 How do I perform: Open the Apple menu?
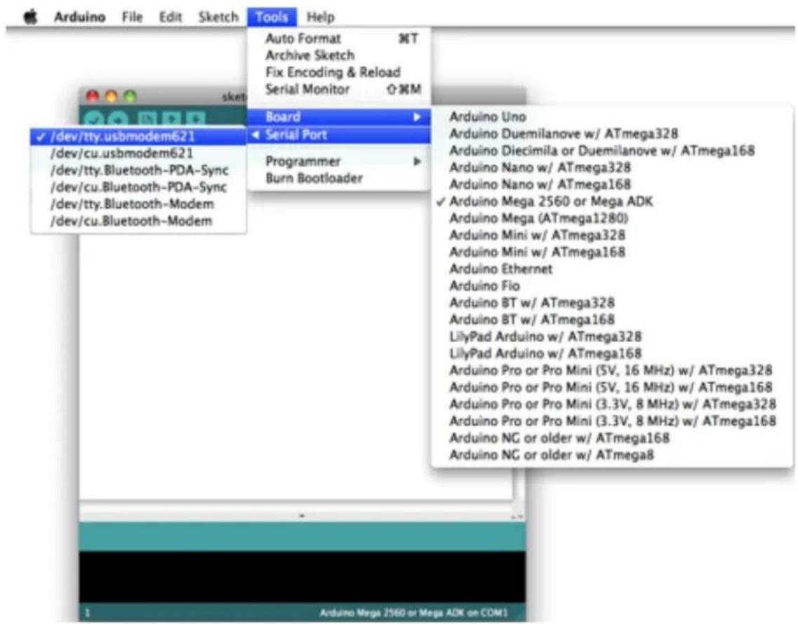[31, 17]
